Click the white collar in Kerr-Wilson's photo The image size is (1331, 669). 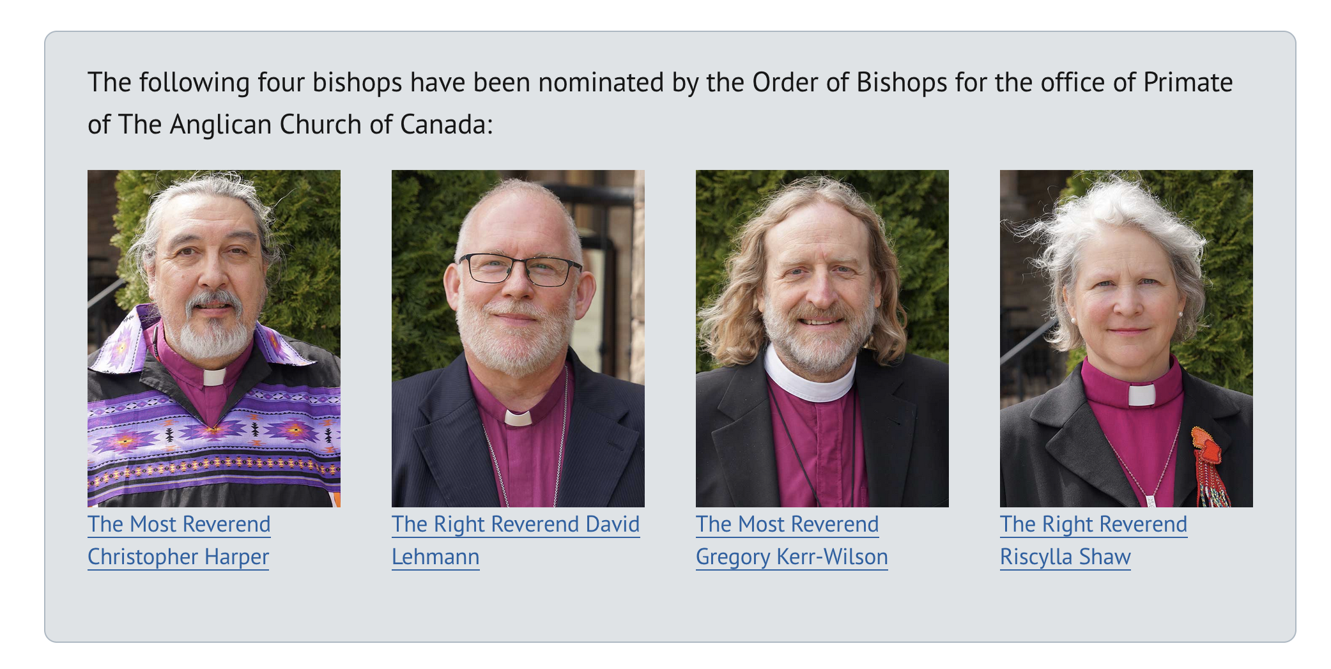click(x=810, y=378)
